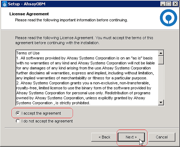The width and height of the screenshot is (180, 147).
Task: Select "I do not accept the agreement"
Action: pos(17,121)
